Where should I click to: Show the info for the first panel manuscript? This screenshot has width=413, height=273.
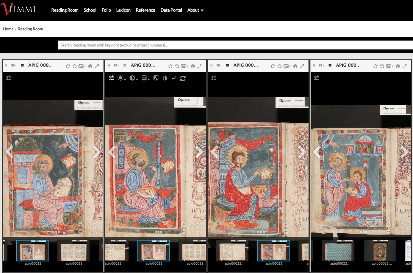point(90,66)
